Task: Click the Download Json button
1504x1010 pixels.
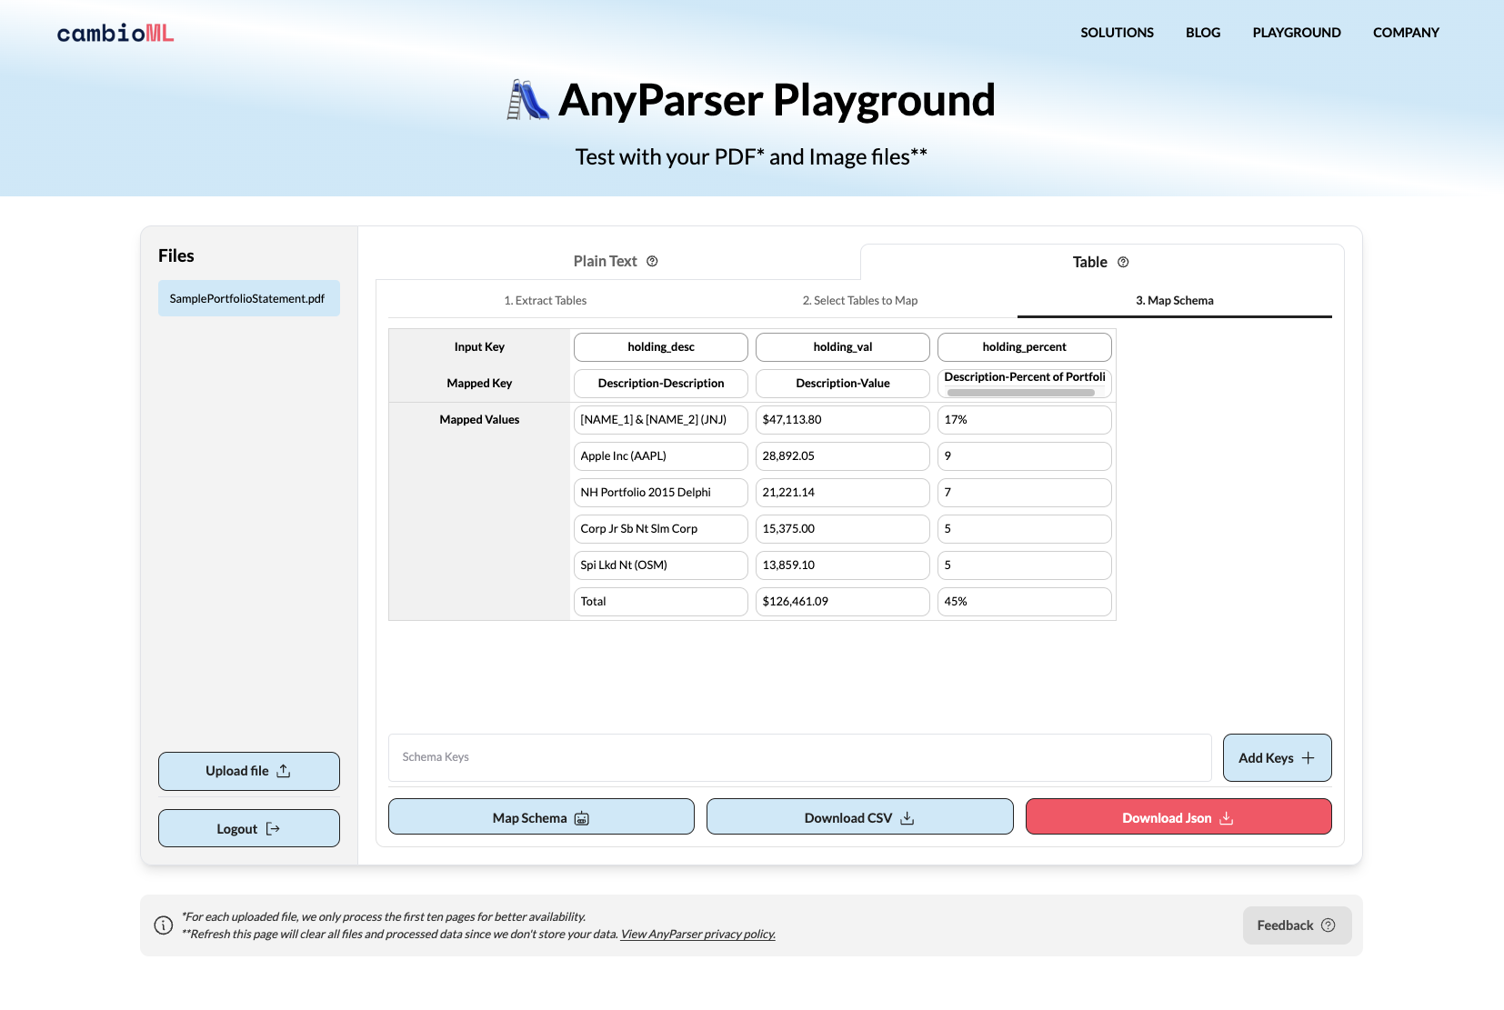Action: pos(1178,816)
